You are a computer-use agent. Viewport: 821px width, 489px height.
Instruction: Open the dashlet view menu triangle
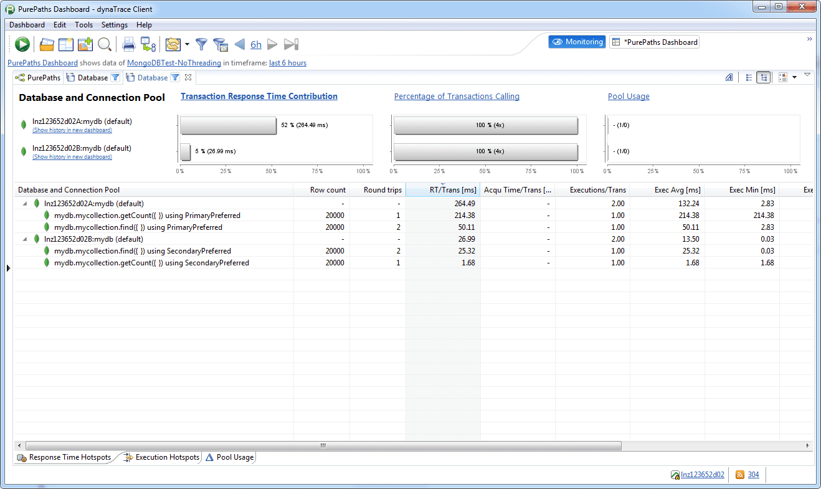[807, 75]
